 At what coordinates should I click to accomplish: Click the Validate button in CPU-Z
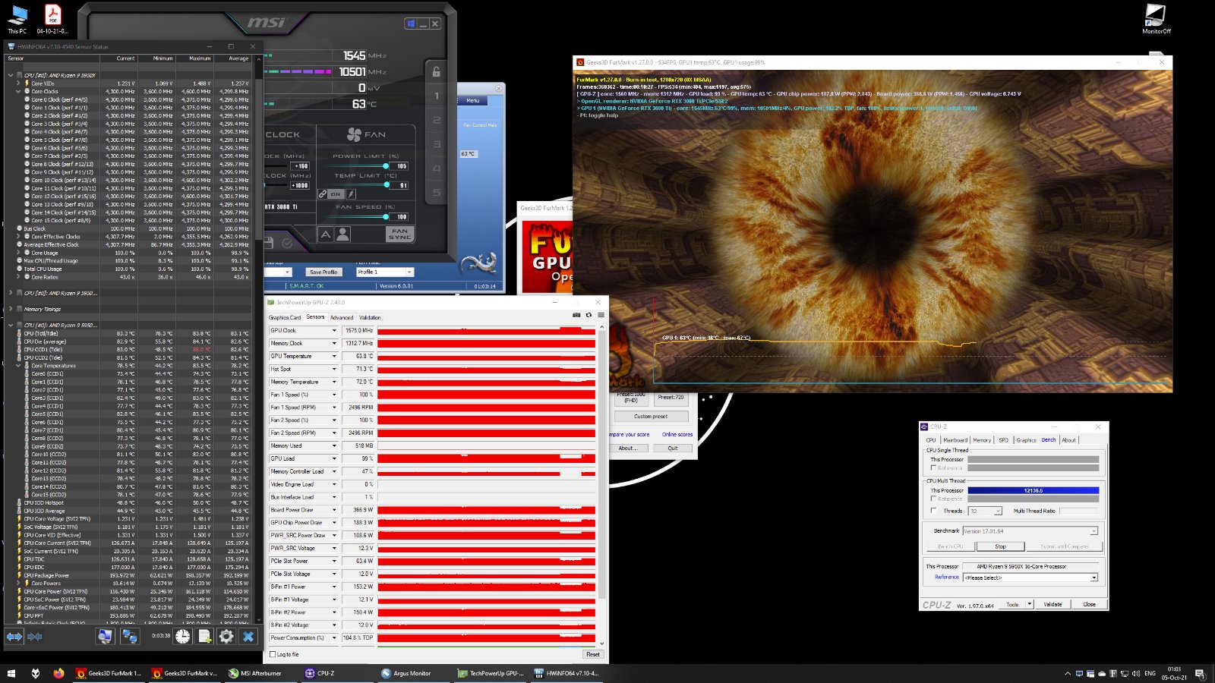(1052, 604)
